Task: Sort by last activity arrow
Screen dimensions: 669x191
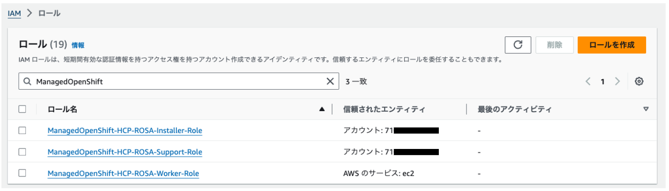Action: [x=646, y=109]
